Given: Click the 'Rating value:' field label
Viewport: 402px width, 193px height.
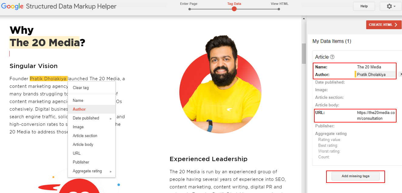Looking at the screenshot, I should 330,140.
